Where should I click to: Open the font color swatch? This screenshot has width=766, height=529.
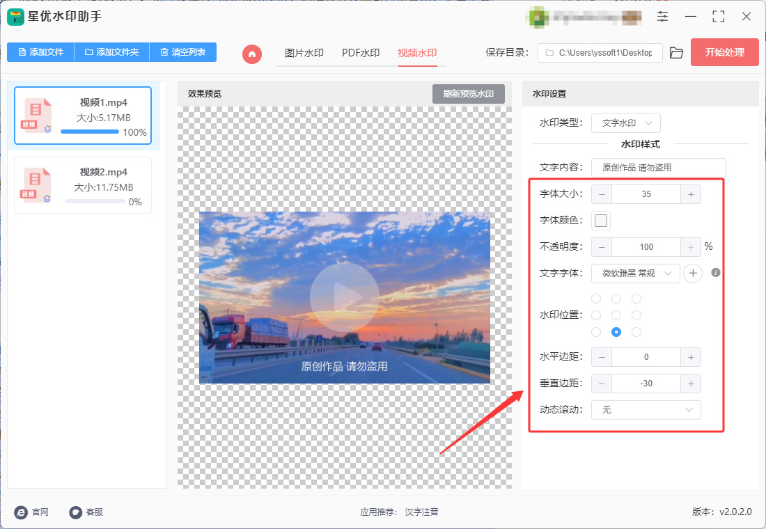(x=601, y=220)
